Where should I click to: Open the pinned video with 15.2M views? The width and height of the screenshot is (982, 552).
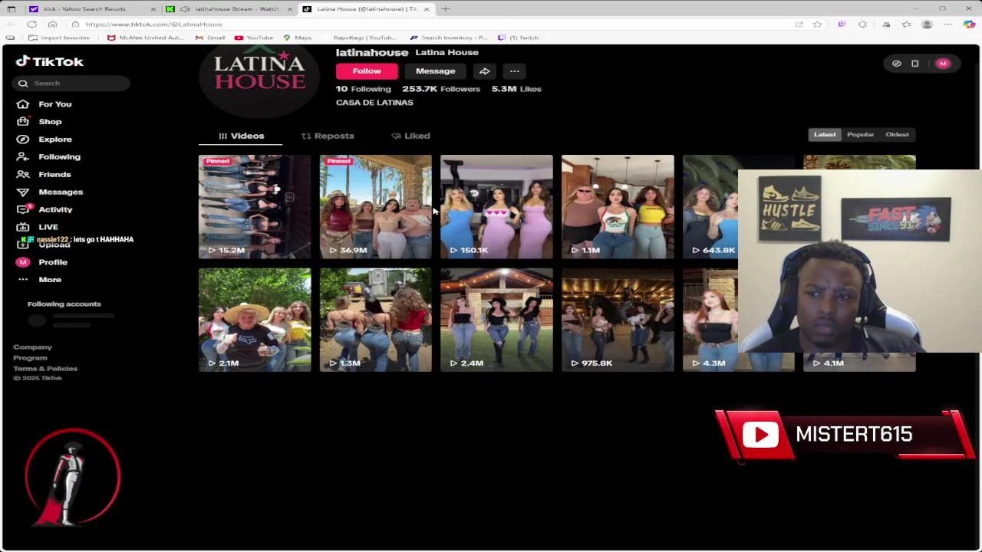tap(255, 206)
